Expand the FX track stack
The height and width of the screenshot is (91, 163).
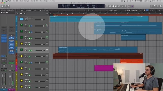[x=19, y=68]
